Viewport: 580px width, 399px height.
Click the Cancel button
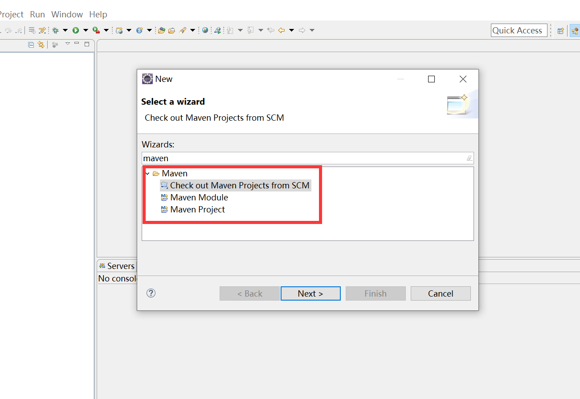point(441,293)
